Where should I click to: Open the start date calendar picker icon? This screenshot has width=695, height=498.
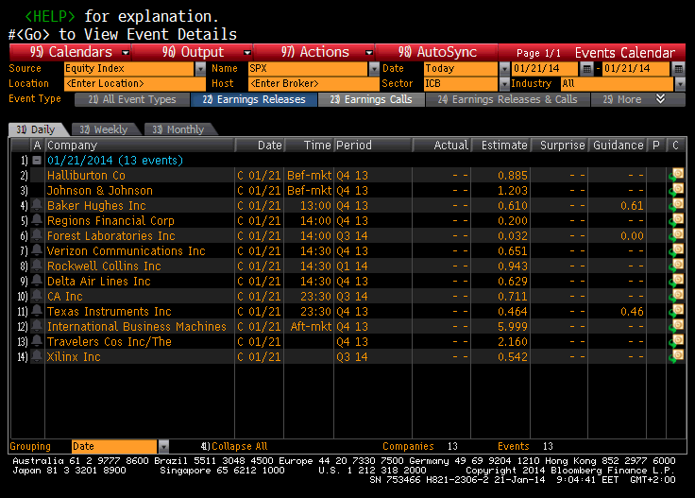tap(586, 69)
